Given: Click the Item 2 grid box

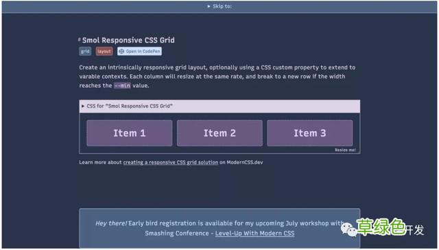Looking at the screenshot, I should point(219,133).
